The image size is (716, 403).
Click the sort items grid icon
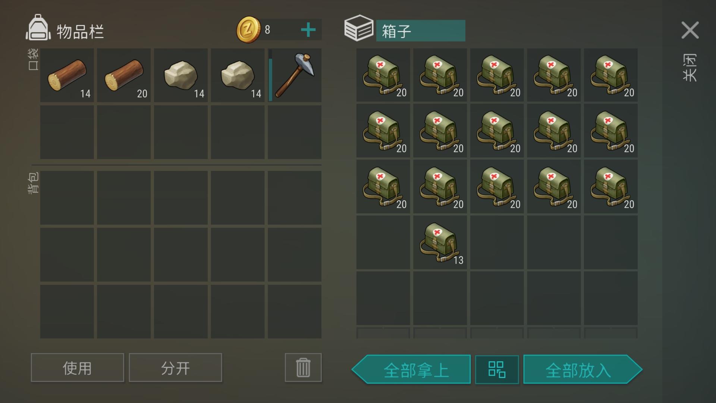click(497, 370)
